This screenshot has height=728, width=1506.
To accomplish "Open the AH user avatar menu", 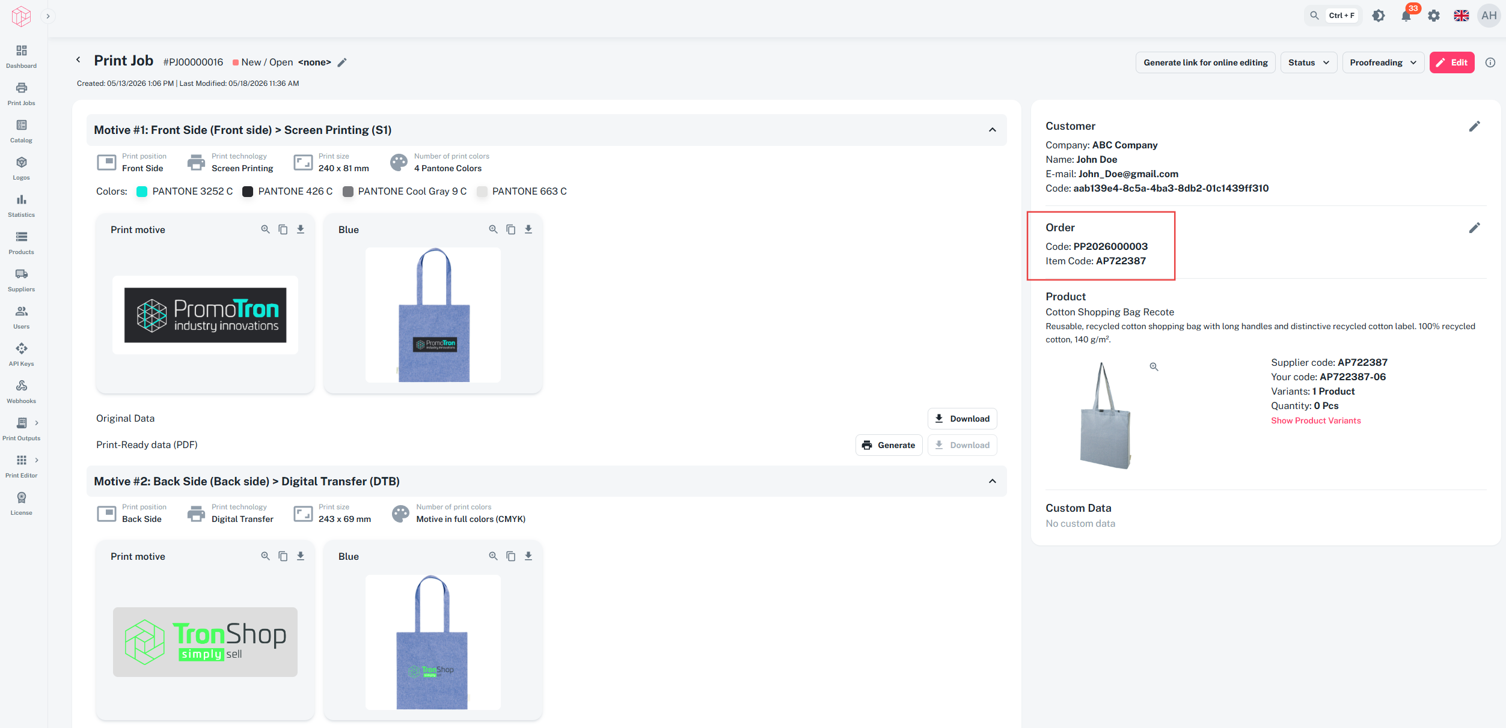I will click(x=1489, y=16).
